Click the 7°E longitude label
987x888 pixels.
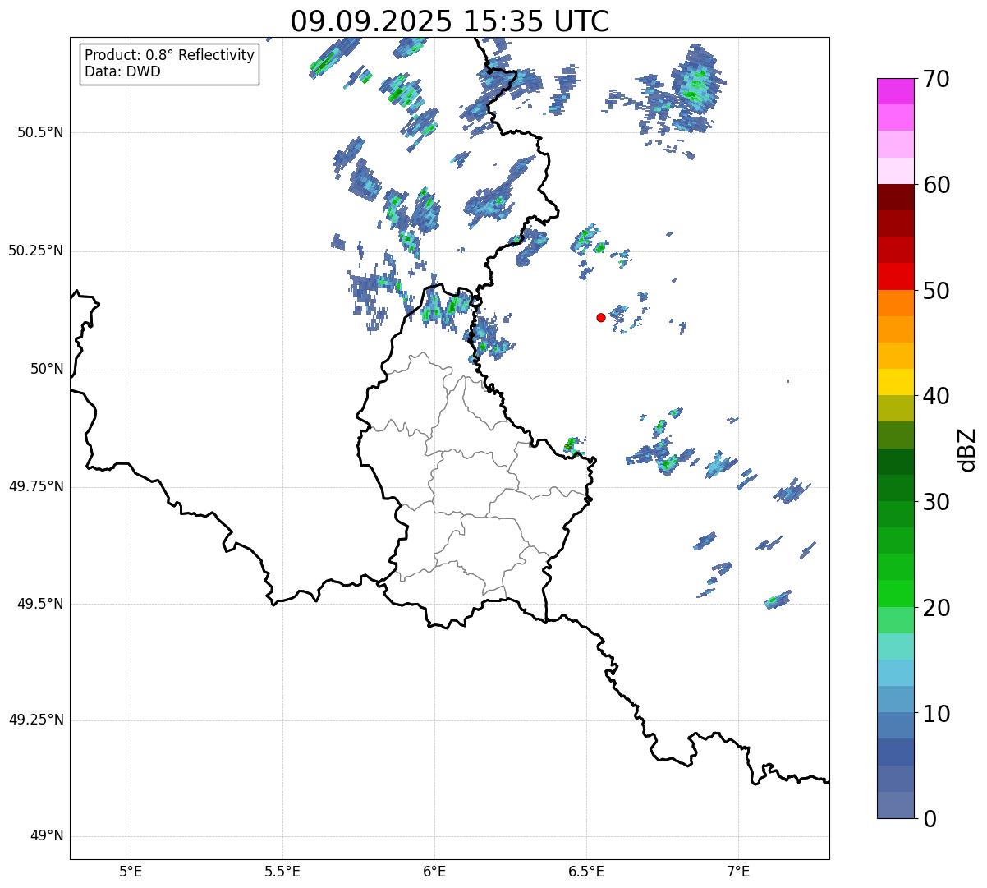pos(738,871)
